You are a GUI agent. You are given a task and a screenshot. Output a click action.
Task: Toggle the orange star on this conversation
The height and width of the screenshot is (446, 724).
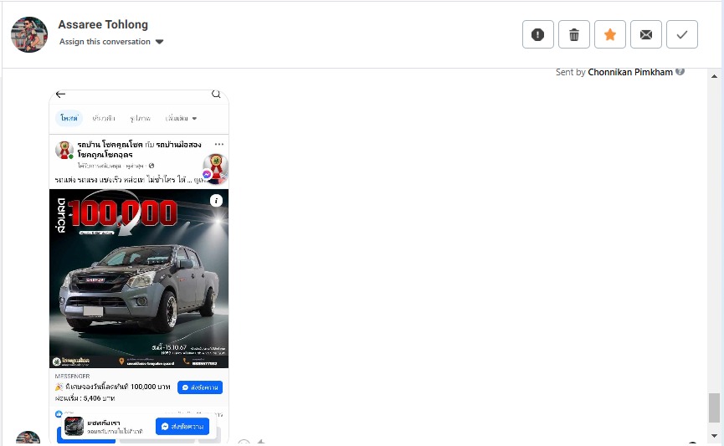point(610,34)
